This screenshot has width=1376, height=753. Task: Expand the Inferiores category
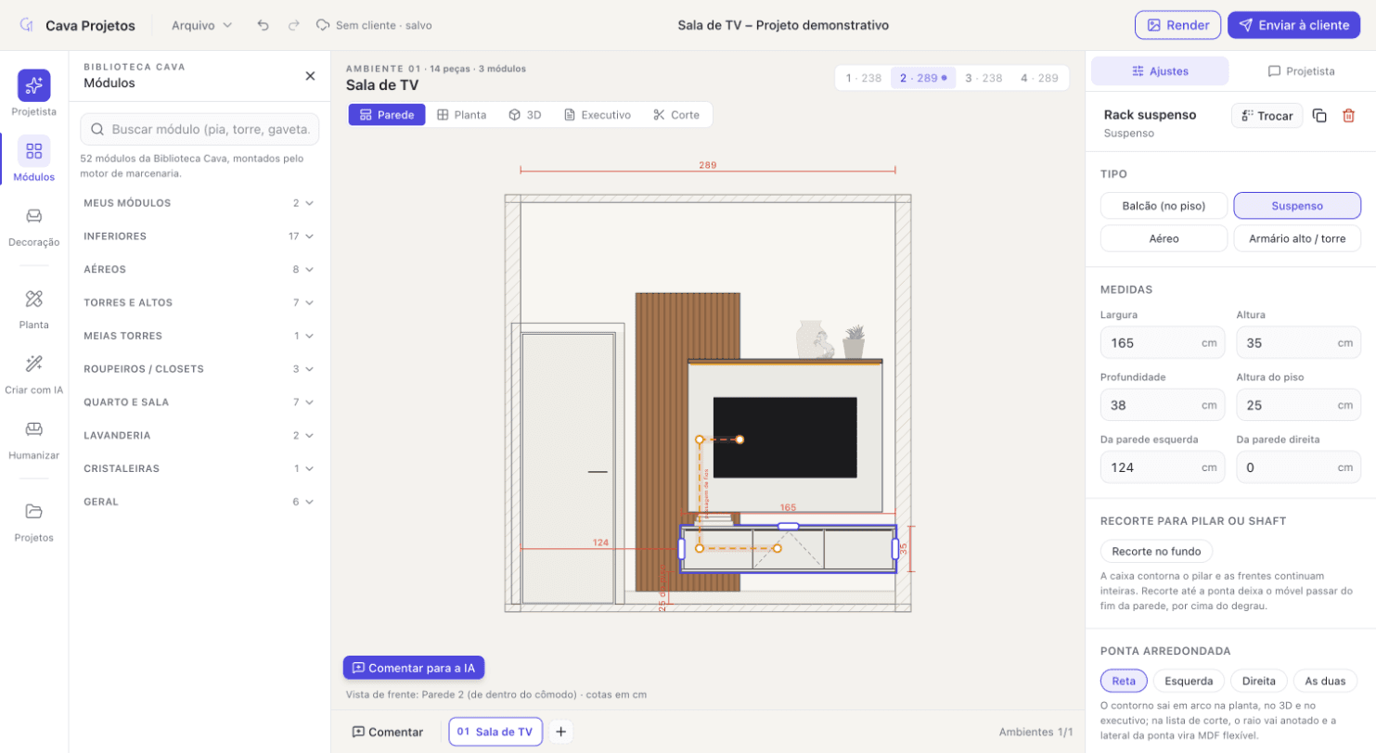[199, 236]
